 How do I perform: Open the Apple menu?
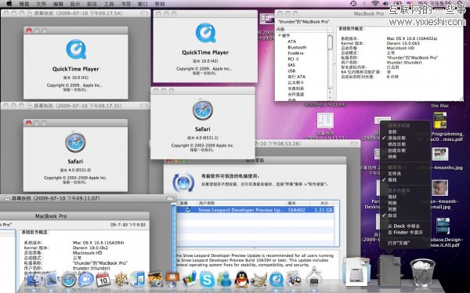9,4
